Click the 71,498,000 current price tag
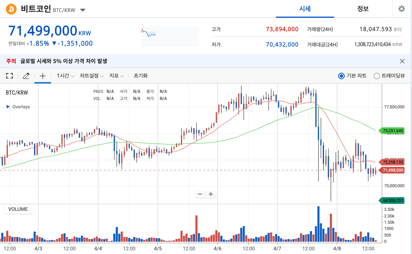The height and width of the screenshot is (254, 412). [x=391, y=170]
